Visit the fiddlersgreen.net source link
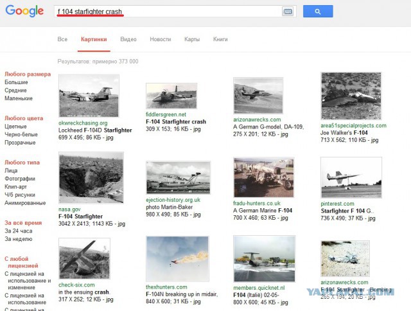 point(166,114)
